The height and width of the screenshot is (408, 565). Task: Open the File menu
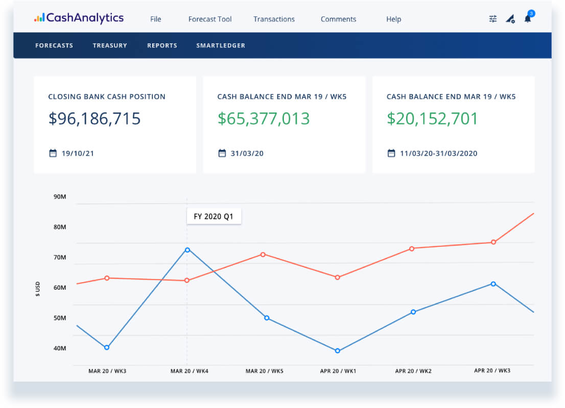[156, 19]
